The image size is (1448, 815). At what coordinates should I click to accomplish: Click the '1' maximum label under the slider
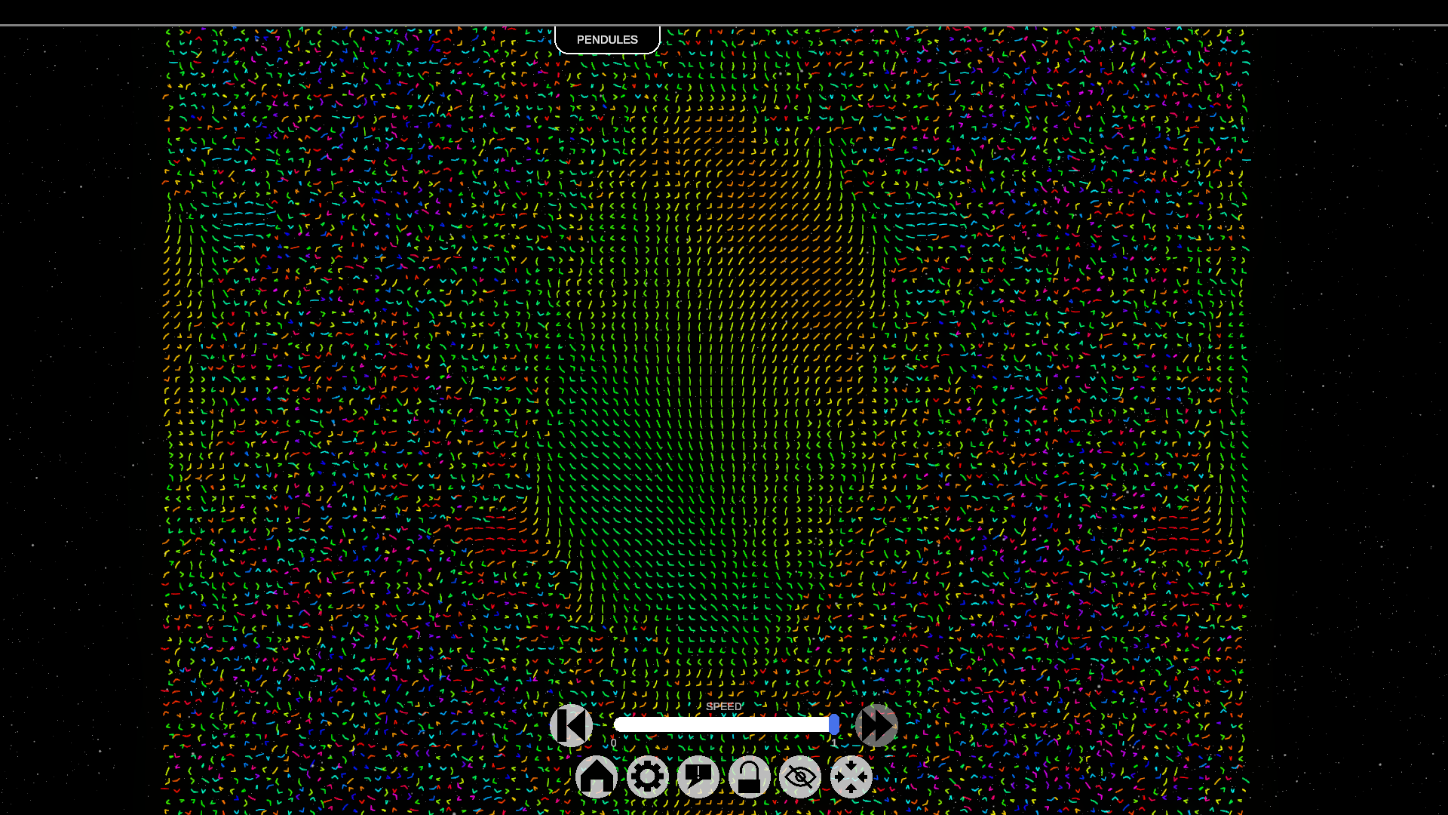pyautogui.click(x=834, y=743)
